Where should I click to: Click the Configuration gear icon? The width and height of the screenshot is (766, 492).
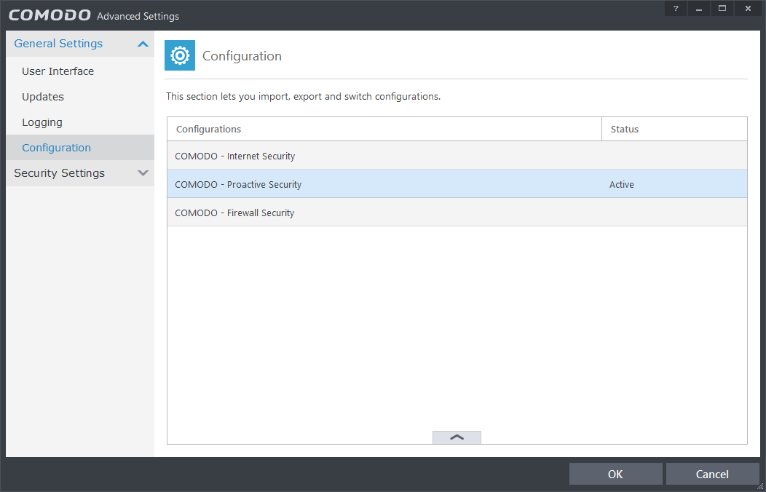[180, 56]
